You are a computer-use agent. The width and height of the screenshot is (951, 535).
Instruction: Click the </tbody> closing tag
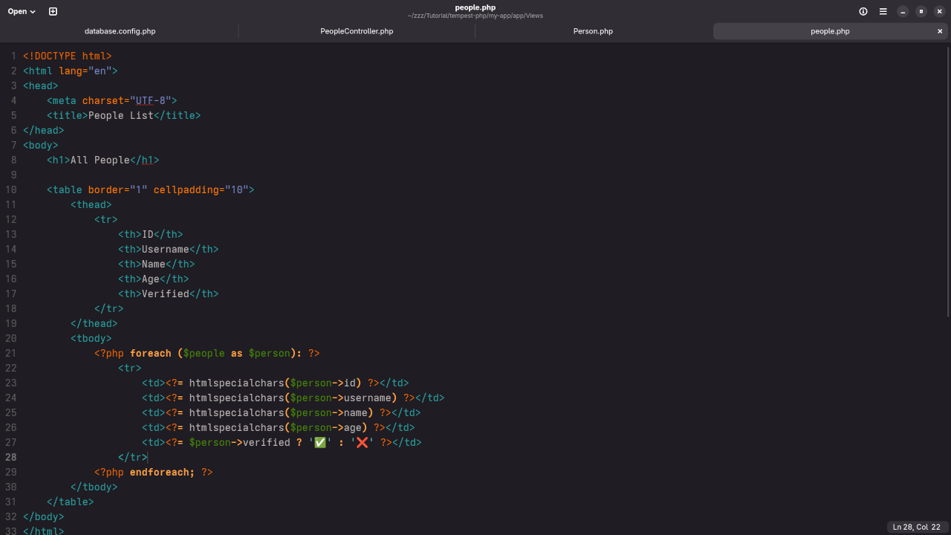94,487
